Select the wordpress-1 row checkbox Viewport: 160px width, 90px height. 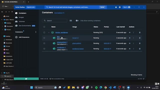point(44,49)
